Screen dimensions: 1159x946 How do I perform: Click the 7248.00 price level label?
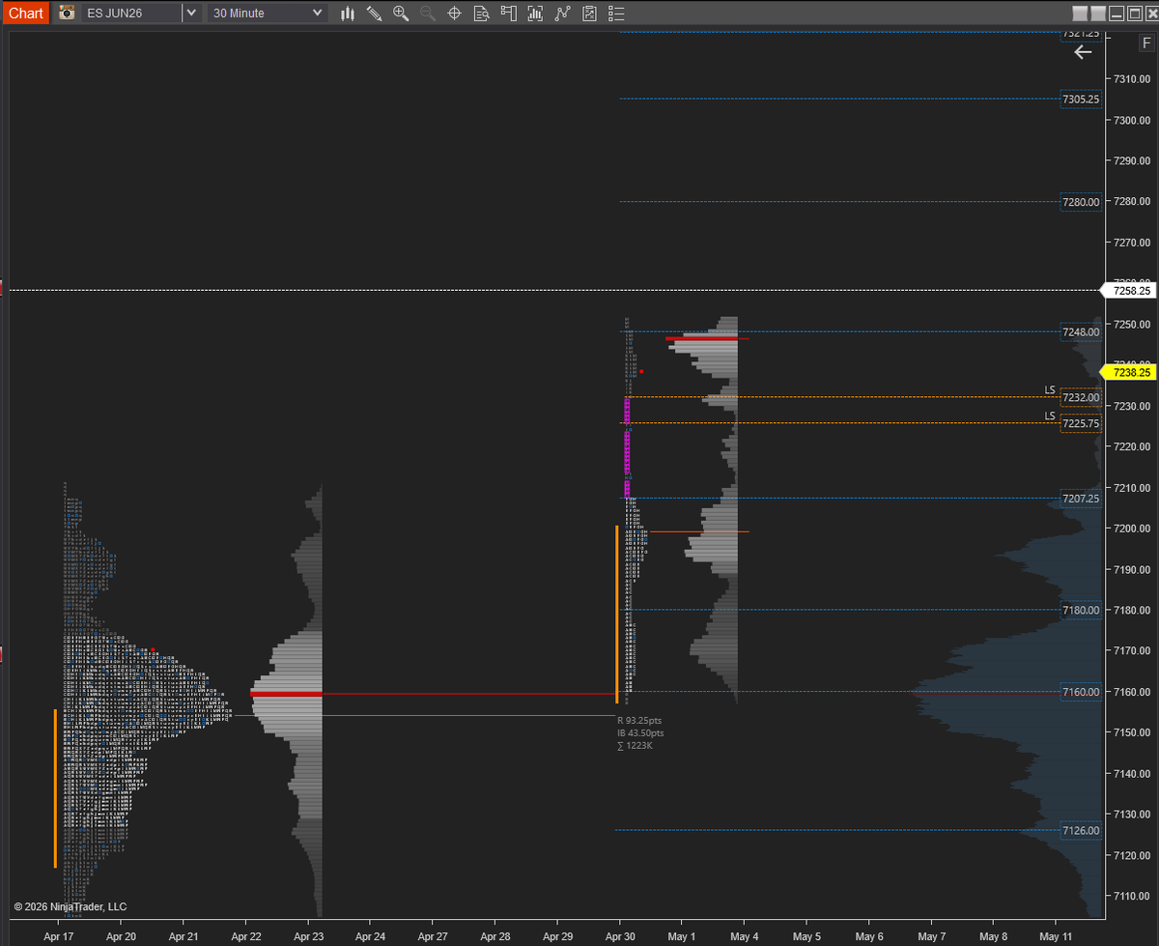(1080, 331)
